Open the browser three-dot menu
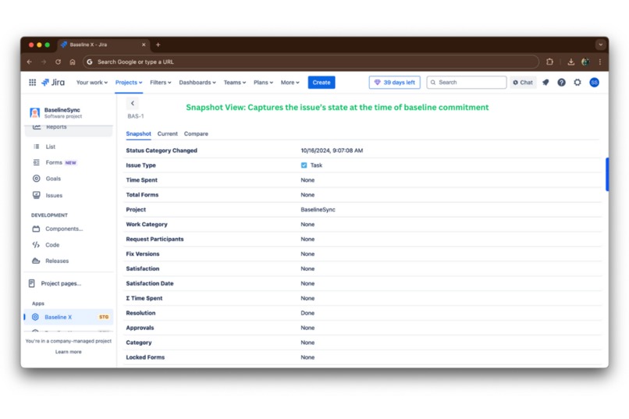This screenshot has width=629, height=419. pyautogui.click(x=600, y=62)
